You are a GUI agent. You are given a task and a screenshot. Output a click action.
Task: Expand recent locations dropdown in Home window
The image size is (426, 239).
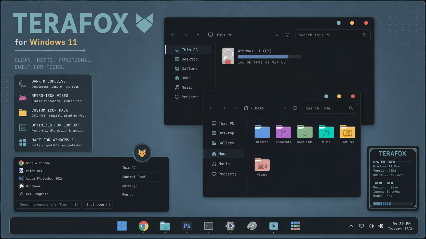click(x=236, y=108)
